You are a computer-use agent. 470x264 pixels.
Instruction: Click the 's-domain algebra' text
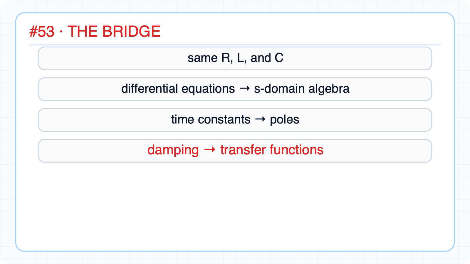[302, 89]
